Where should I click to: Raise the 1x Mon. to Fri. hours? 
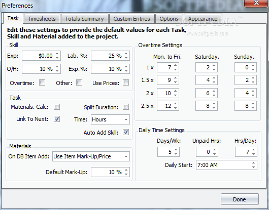pos(175,65)
